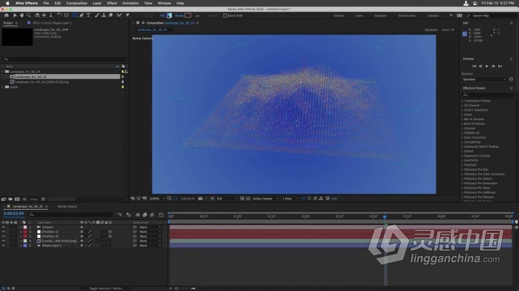519x291 pixels.
Task: Hide the Camera layer
Action: click(3, 227)
